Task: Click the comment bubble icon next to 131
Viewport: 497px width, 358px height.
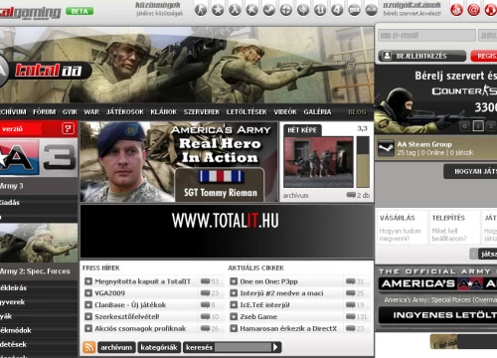Action: pos(351,316)
